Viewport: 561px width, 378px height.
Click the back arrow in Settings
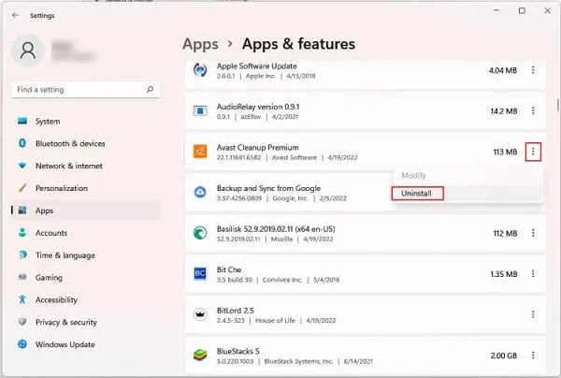click(15, 15)
